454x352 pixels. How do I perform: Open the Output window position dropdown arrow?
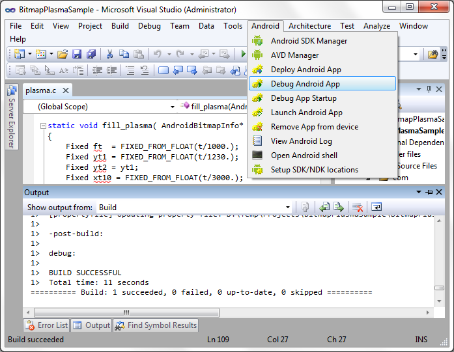[419, 192]
